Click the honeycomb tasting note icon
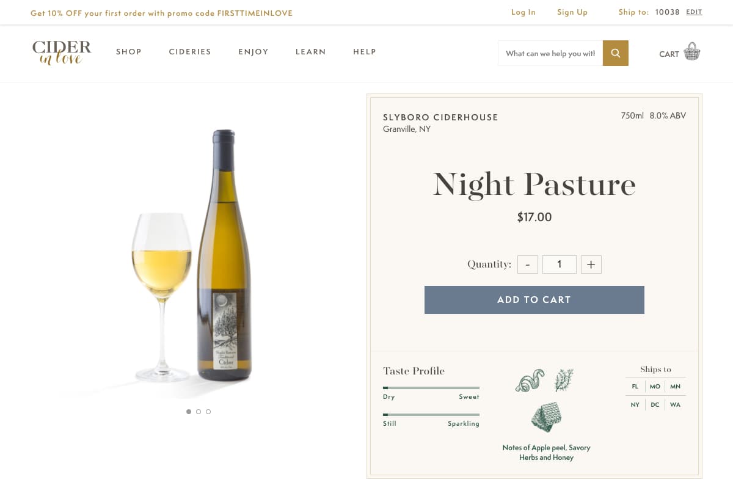Viewport: 733px width, 485px height. click(x=546, y=417)
